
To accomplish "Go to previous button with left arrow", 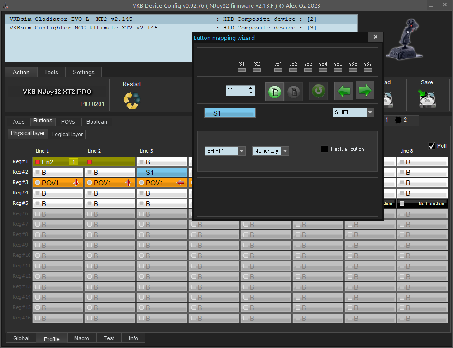I will tap(343, 91).
